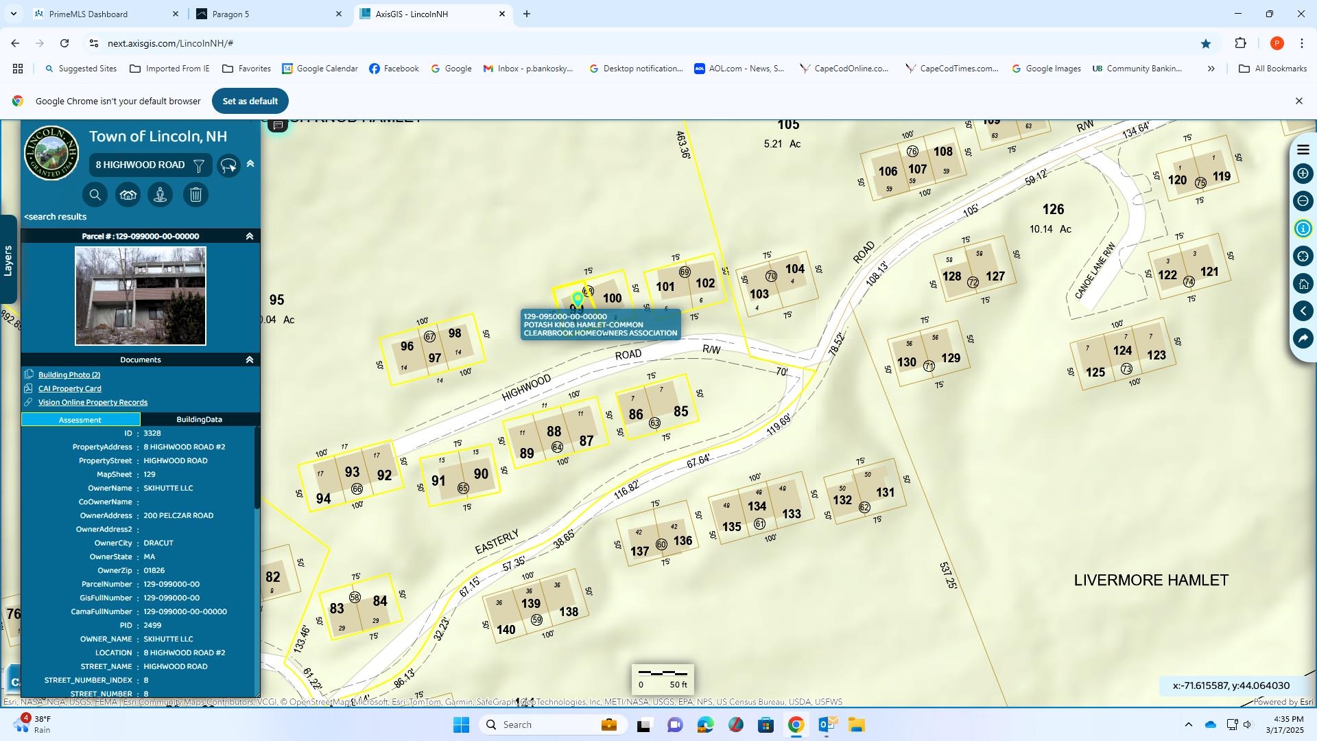Open the All Bookmarks folder
This screenshot has width=1317, height=741.
1273,69
